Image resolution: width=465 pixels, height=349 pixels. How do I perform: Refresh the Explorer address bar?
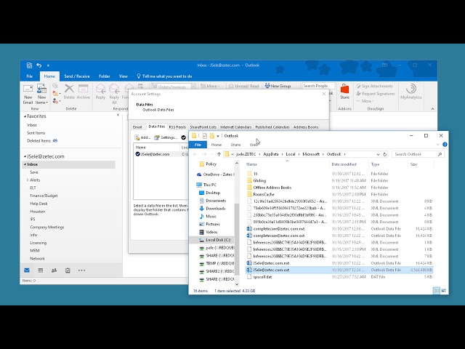point(384,154)
